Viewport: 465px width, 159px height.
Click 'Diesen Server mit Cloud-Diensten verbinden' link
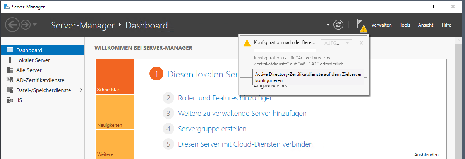(x=245, y=144)
